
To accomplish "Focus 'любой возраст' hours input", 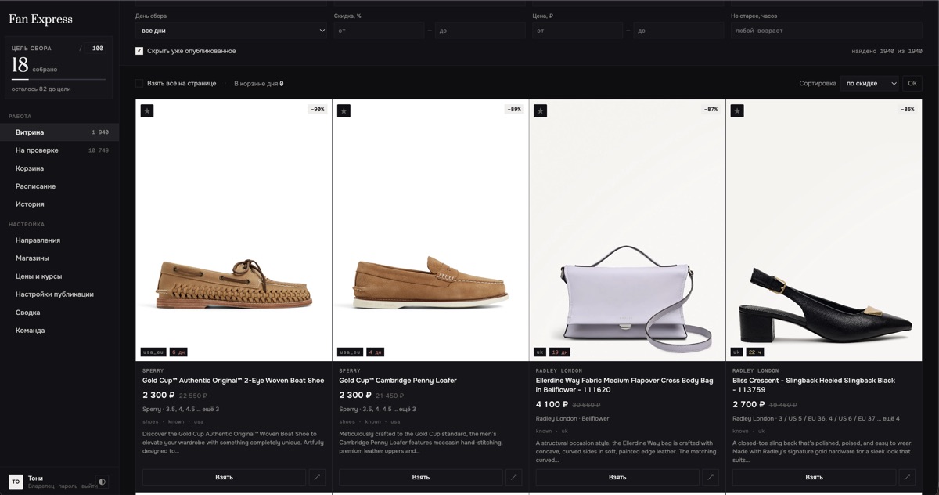I will pyautogui.click(x=826, y=31).
